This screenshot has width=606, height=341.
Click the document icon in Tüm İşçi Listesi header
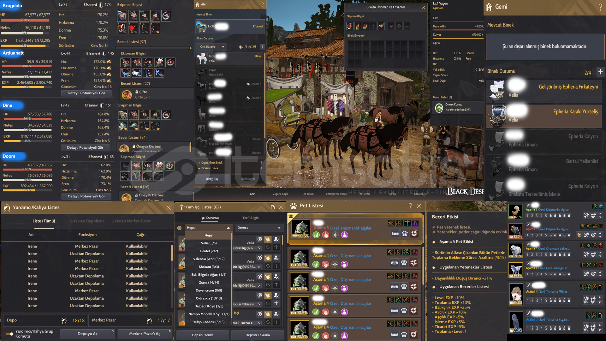272,207
